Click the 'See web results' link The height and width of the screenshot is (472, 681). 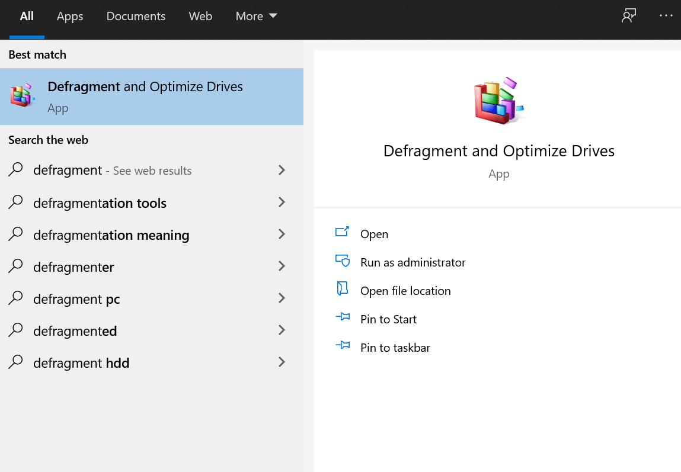pos(154,170)
